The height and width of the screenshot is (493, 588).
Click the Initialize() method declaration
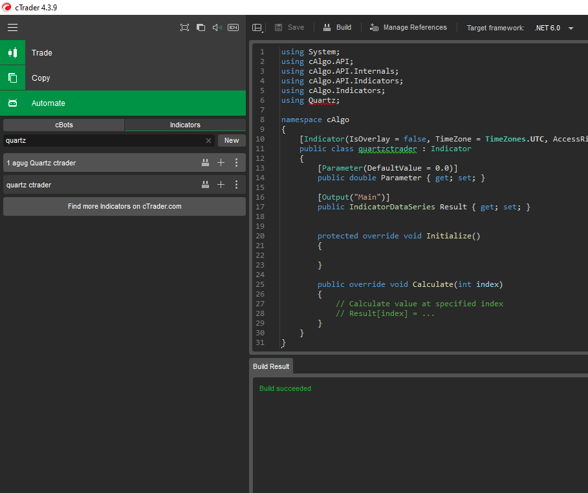(398, 236)
